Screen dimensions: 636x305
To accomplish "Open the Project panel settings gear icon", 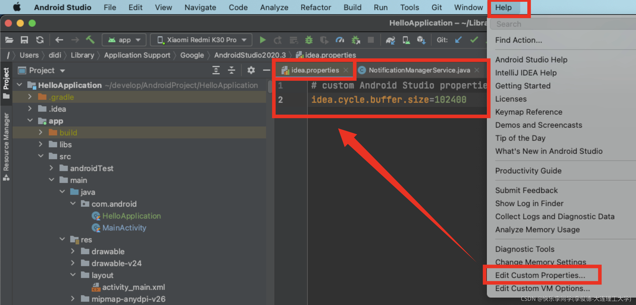I will click(x=251, y=70).
